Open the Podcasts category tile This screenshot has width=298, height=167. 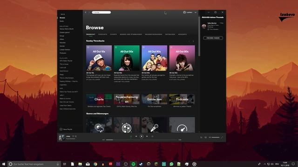click(182, 99)
